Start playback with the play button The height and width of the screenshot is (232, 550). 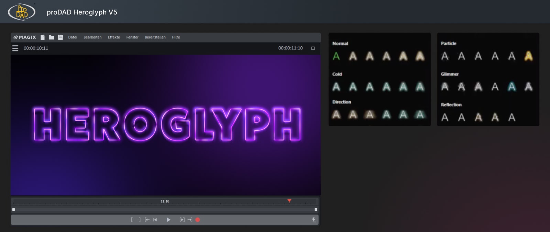pos(168,220)
